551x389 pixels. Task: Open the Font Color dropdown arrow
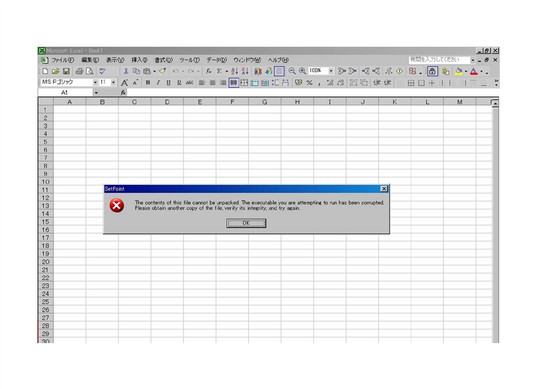(482, 71)
